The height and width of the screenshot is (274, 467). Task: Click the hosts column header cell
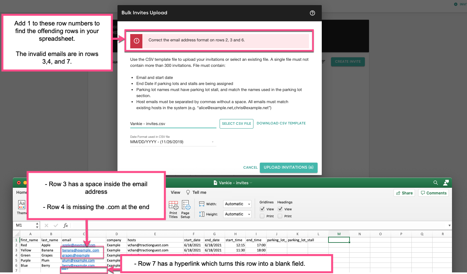(155, 240)
